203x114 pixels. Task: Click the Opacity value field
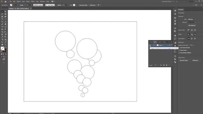[64, 5]
